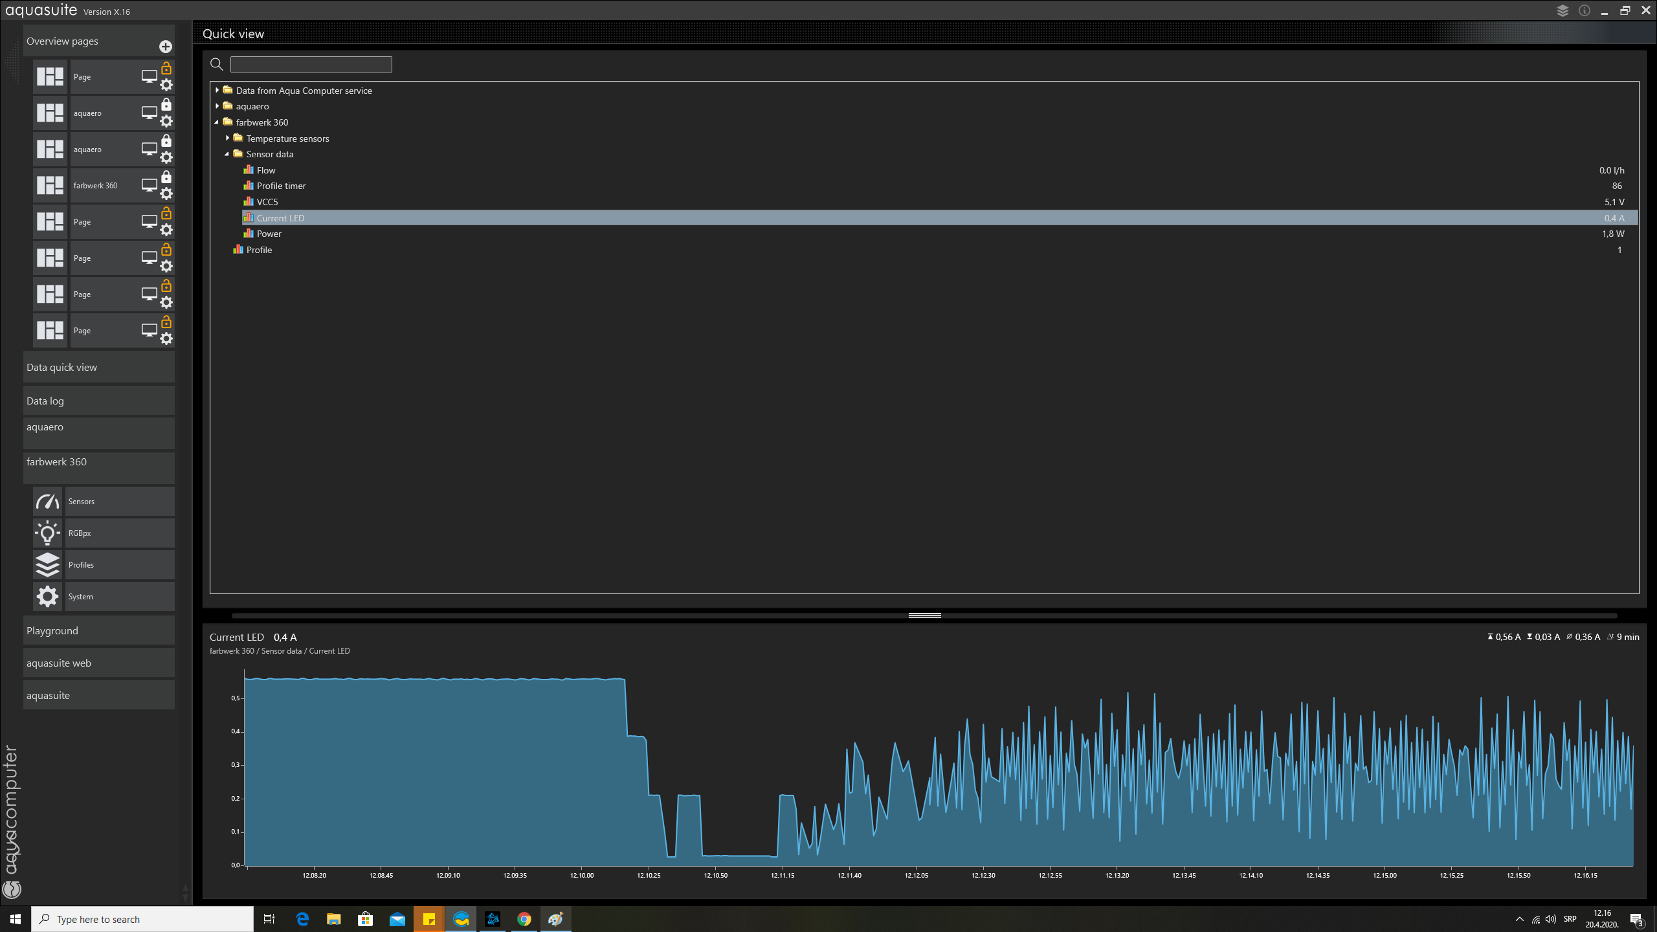Open the Data quick view section
The width and height of the screenshot is (1657, 932).
(x=99, y=367)
